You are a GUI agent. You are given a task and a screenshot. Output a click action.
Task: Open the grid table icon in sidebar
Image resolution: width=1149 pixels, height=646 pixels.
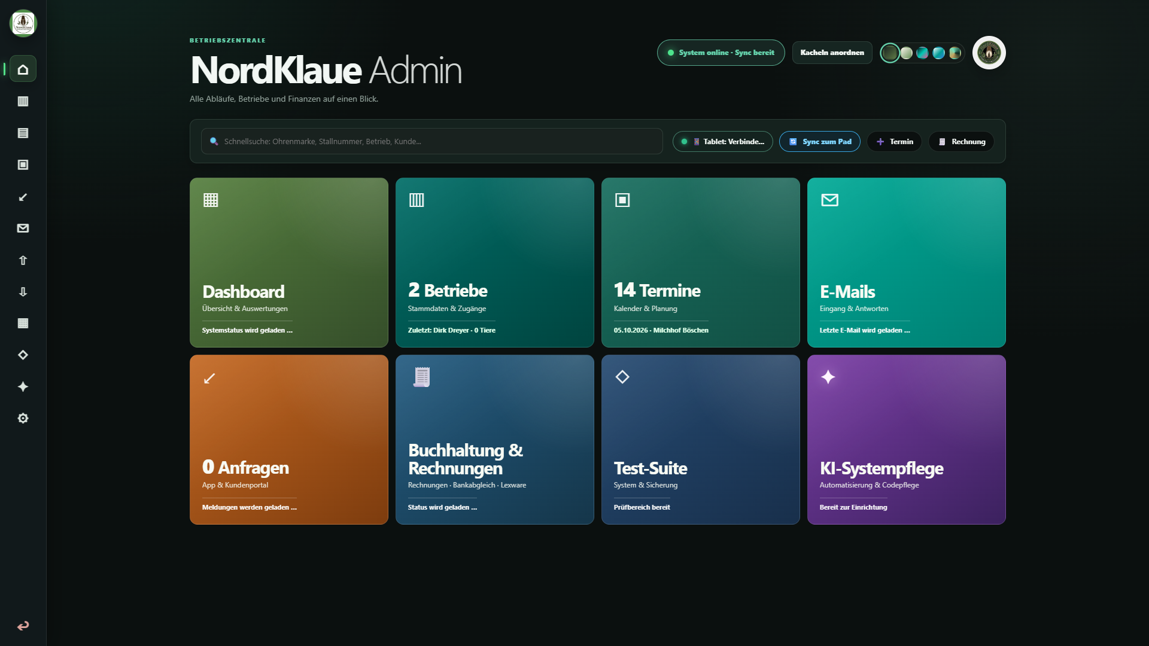pos(23,323)
